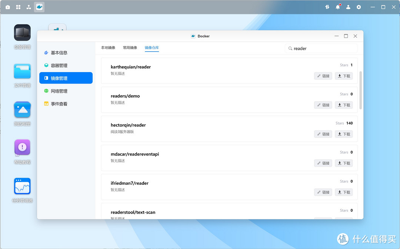The height and width of the screenshot is (249, 400).
Task: Switch to 镜像仓库 tab
Action: [152, 48]
